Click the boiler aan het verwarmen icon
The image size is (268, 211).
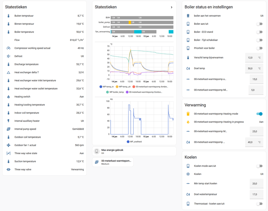point(188,16)
